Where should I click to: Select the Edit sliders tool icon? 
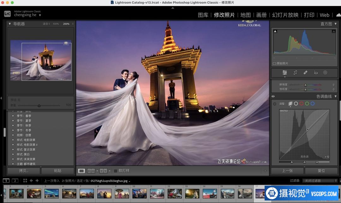tap(284, 72)
